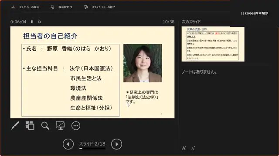Click スライド ショーの終了 button
Viewport: 279px width, 156px height.
[x=103, y=7]
